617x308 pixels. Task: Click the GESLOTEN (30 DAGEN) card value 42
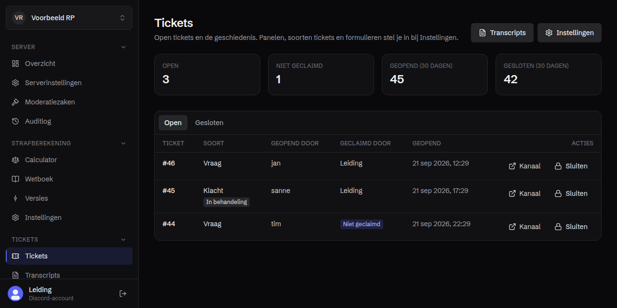510,79
